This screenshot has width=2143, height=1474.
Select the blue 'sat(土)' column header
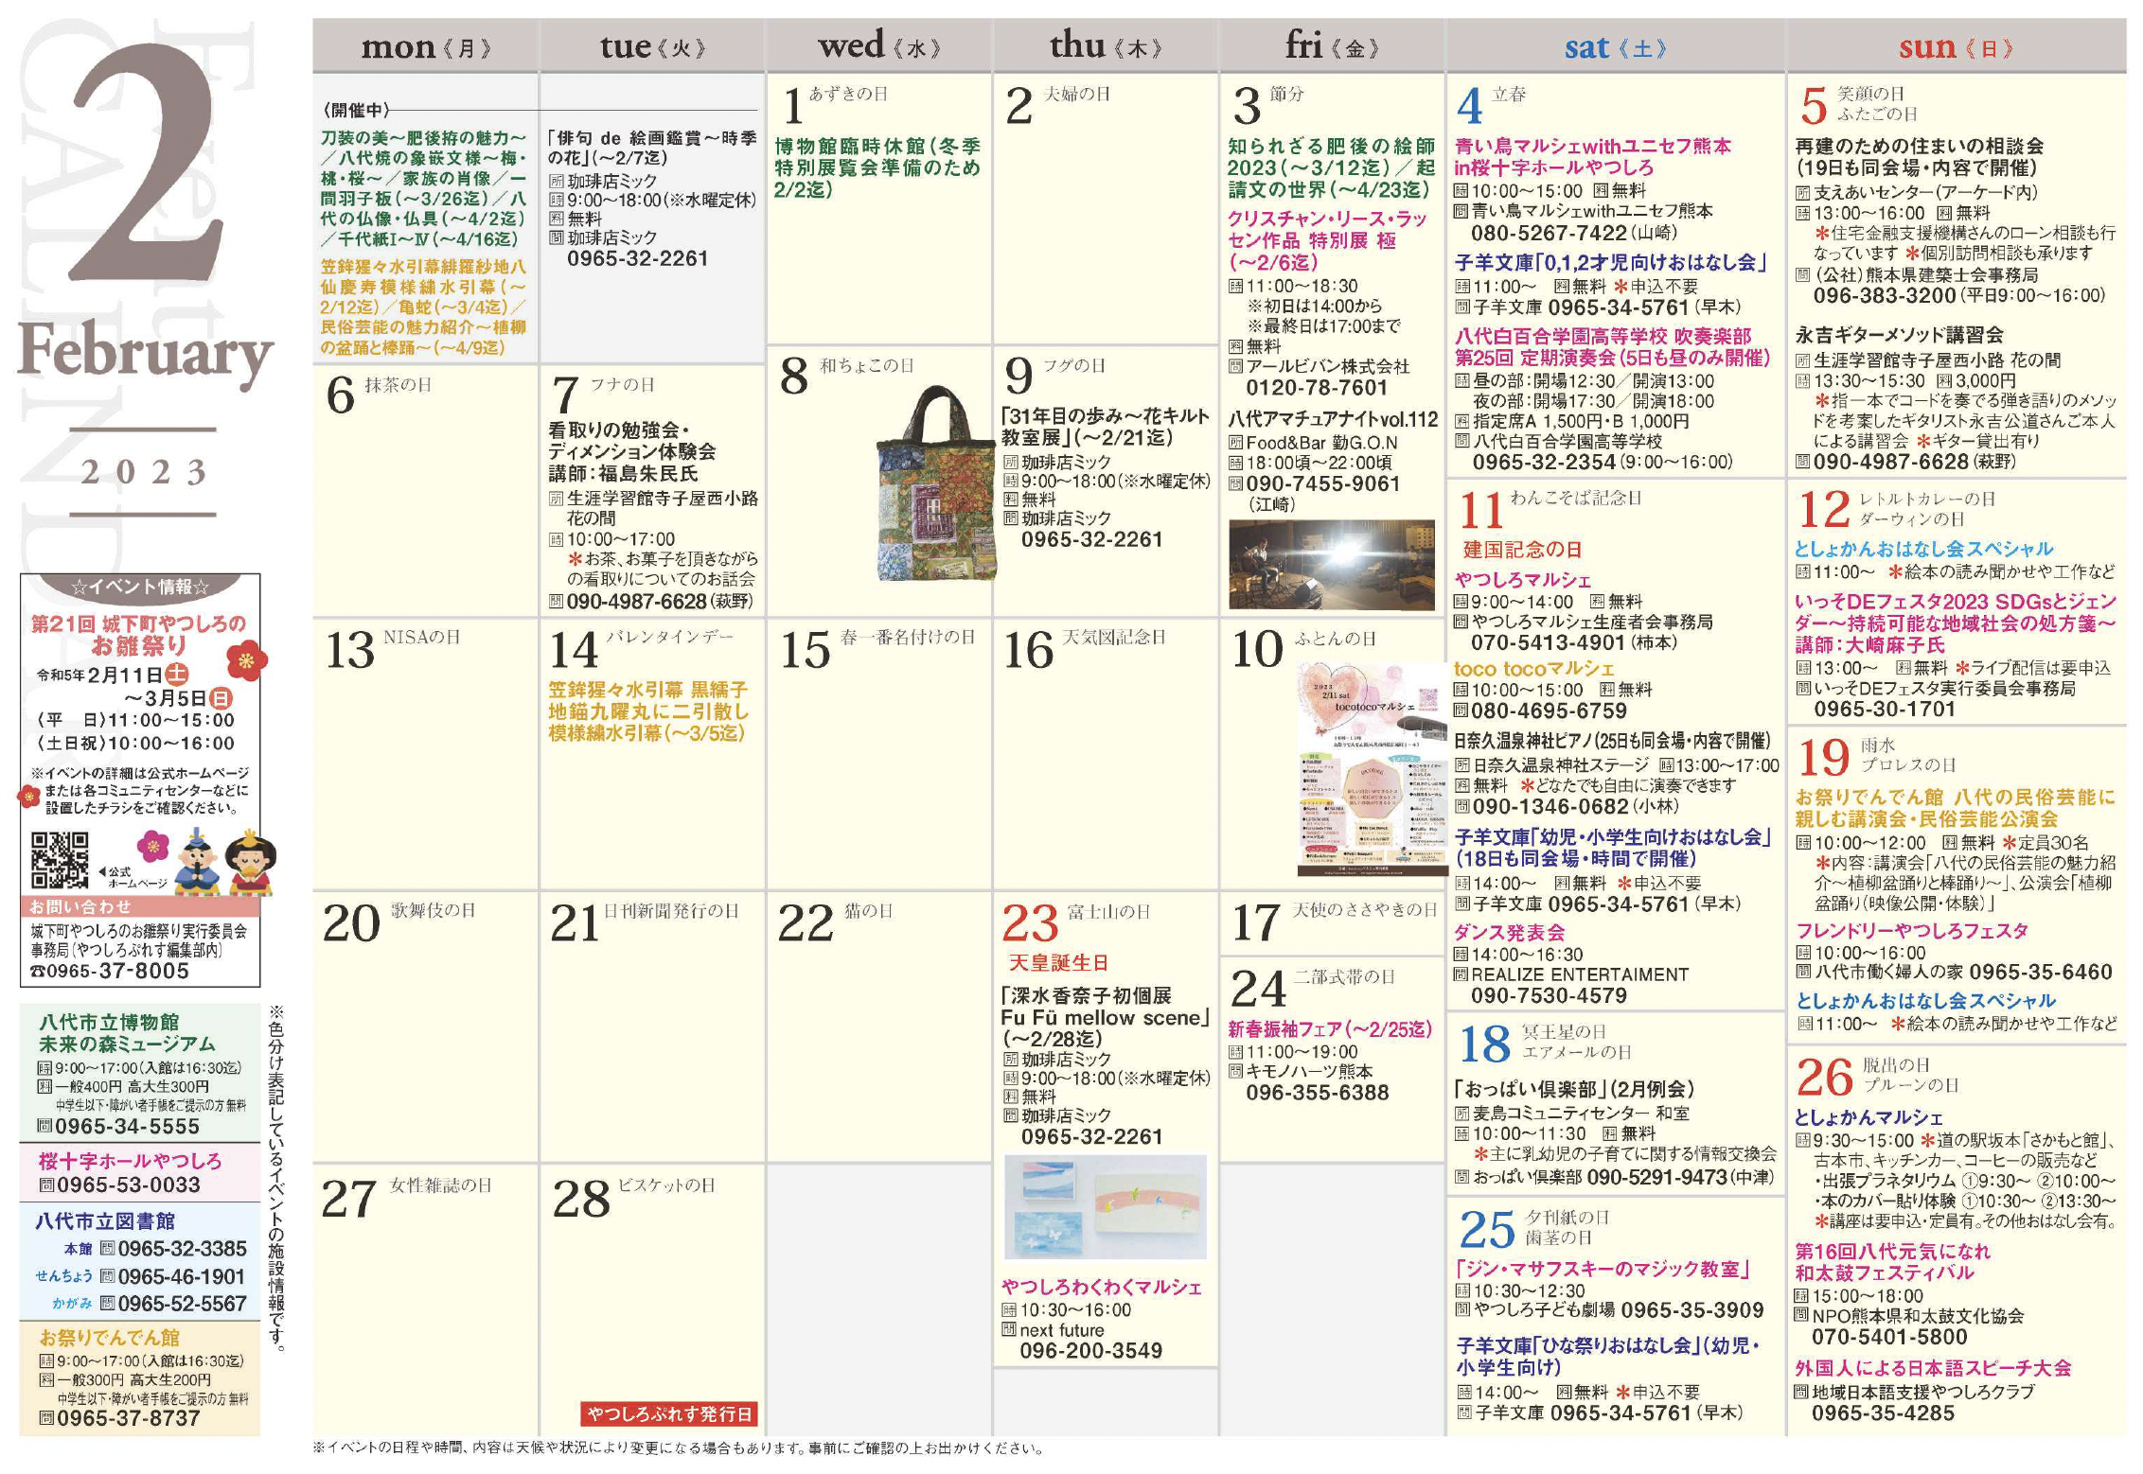1615,46
